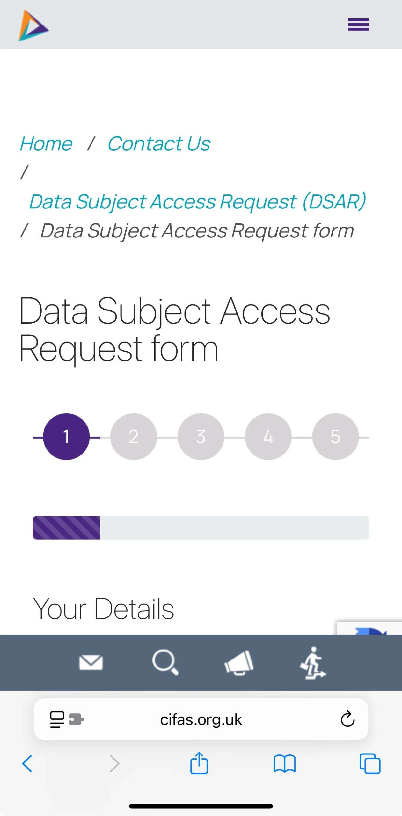Click the megaphone icon in bottom bar
Image resolution: width=402 pixels, height=816 pixels.
click(x=239, y=662)
